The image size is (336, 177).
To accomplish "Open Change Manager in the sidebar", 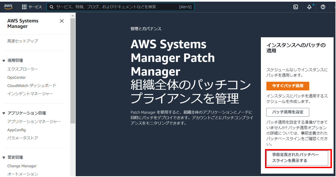I will click(22, 166).
